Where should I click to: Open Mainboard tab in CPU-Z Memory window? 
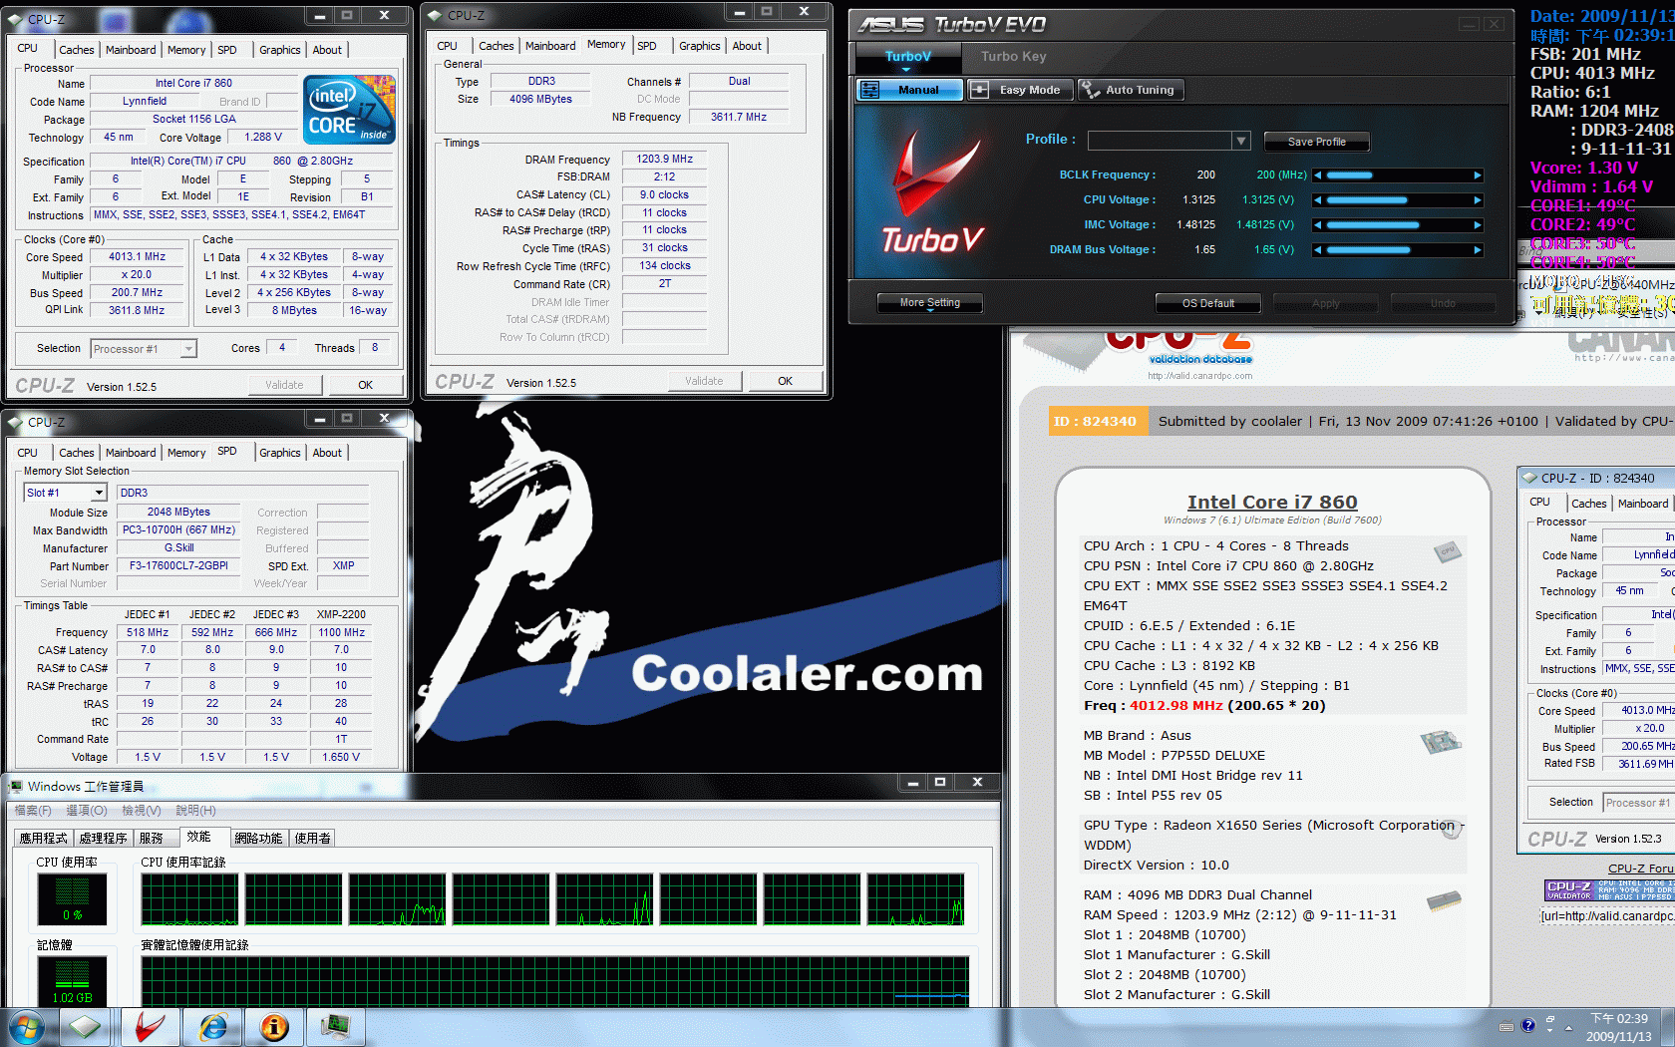(550, 46)
